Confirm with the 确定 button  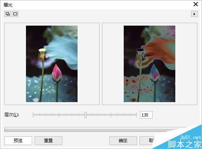click(x=123, y=140)
